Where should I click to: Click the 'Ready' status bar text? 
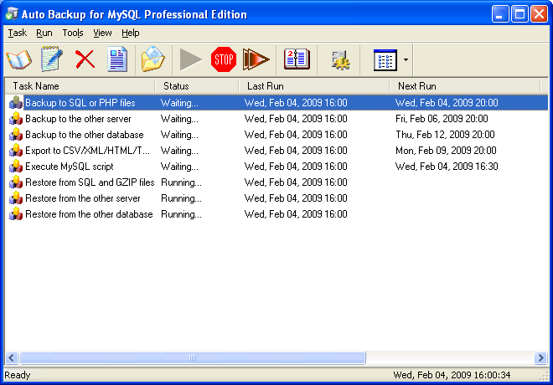(x=18, y=375)
